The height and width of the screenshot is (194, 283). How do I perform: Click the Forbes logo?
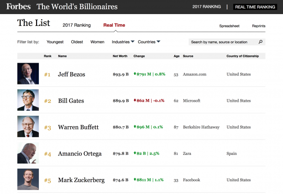[19, 7]
